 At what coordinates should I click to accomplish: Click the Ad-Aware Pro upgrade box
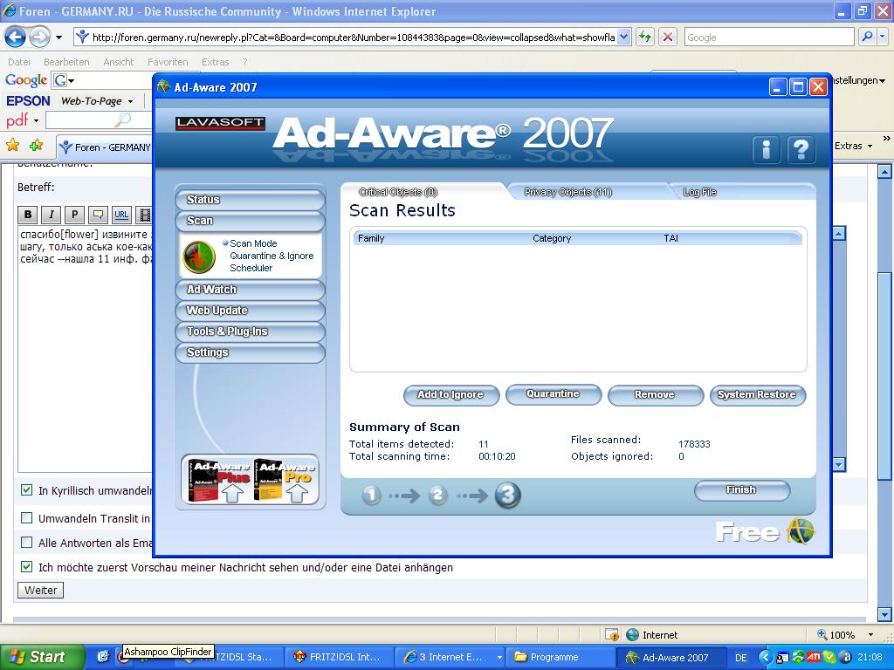(286, 480)
